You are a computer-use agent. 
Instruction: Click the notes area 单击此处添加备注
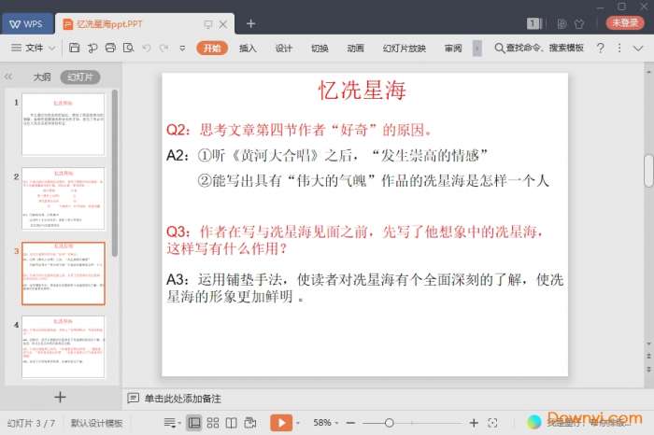pyautogui.click(x=183, y=399)
